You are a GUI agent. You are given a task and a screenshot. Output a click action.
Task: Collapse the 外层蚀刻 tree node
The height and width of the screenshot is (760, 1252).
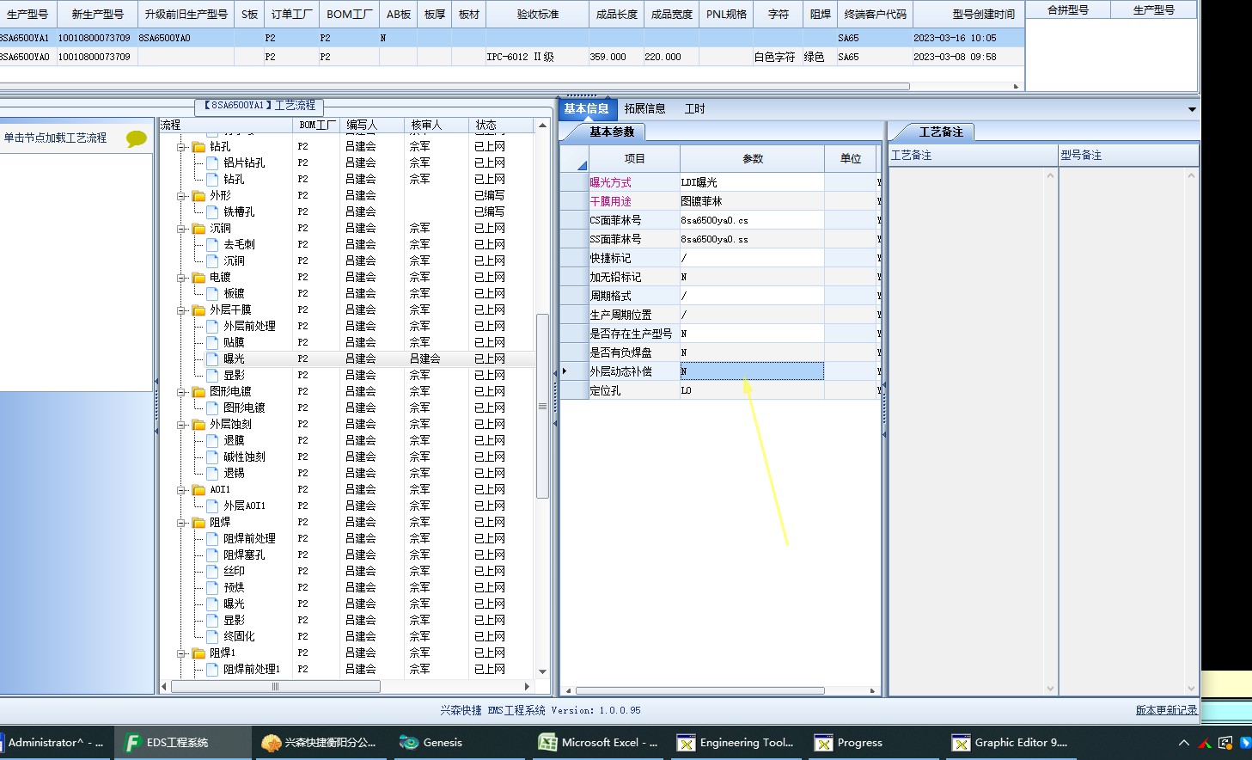tap(182, 425)
